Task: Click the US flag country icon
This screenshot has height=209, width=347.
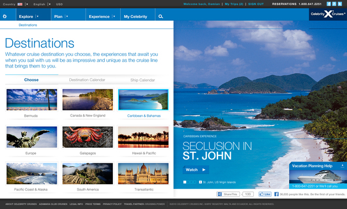Action: click(20, 4)
